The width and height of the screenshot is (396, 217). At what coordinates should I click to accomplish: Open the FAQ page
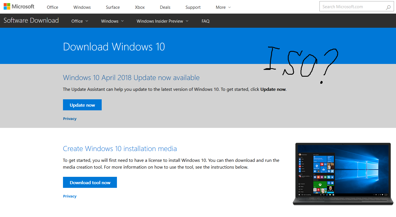tap(205, 21)
